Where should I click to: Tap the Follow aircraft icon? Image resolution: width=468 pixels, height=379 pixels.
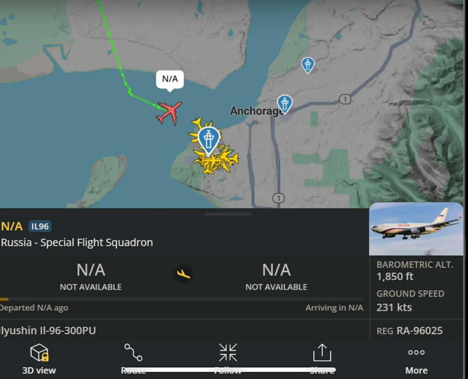228,352
